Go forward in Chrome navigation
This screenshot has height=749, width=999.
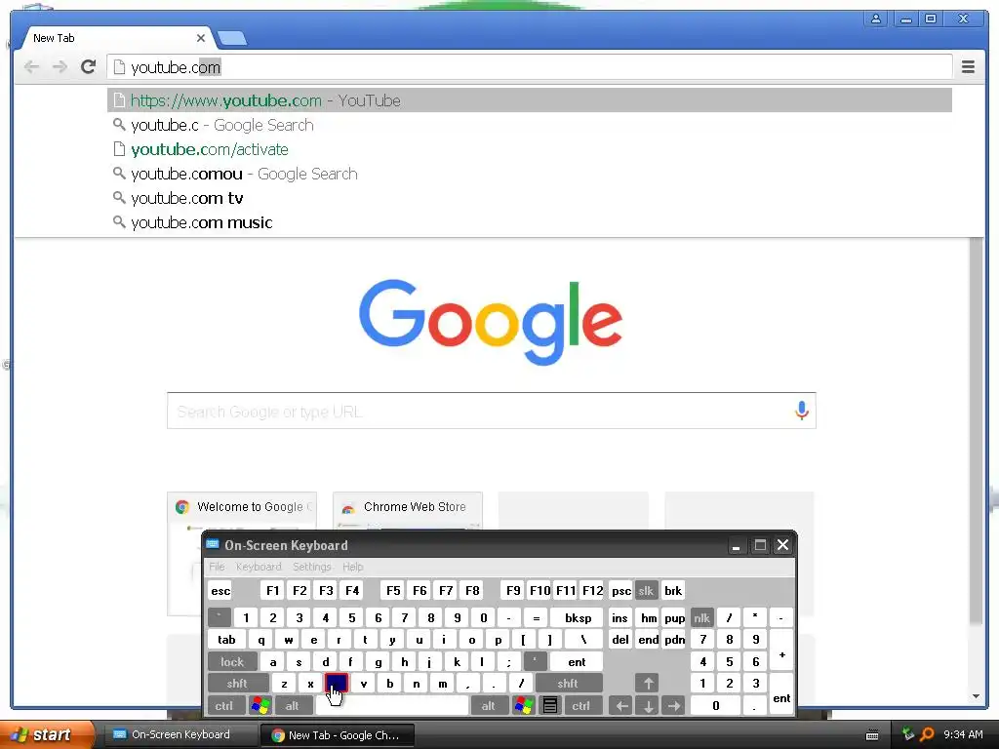[x=60, y=67]
